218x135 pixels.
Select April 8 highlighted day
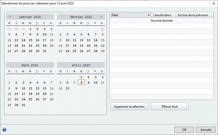coord(81,83)
